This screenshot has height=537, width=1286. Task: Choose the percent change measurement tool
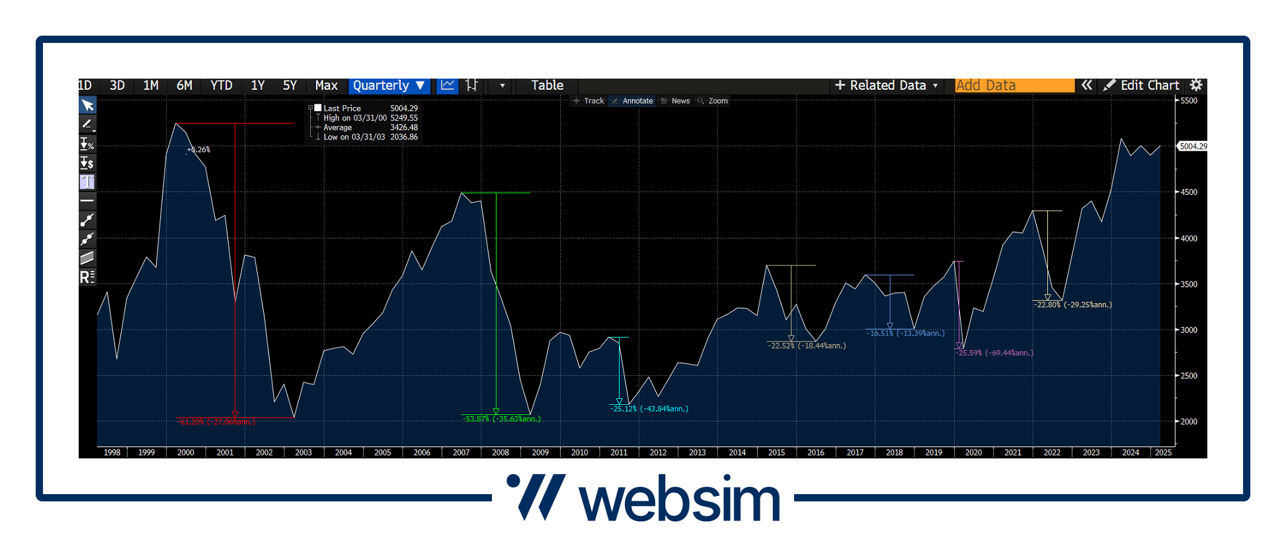pyautogui.click(x=87, y=144)
